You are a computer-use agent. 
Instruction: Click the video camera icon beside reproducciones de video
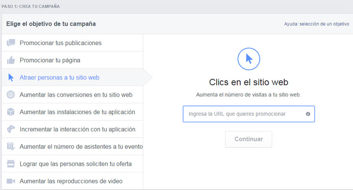(x=11, y=181)
